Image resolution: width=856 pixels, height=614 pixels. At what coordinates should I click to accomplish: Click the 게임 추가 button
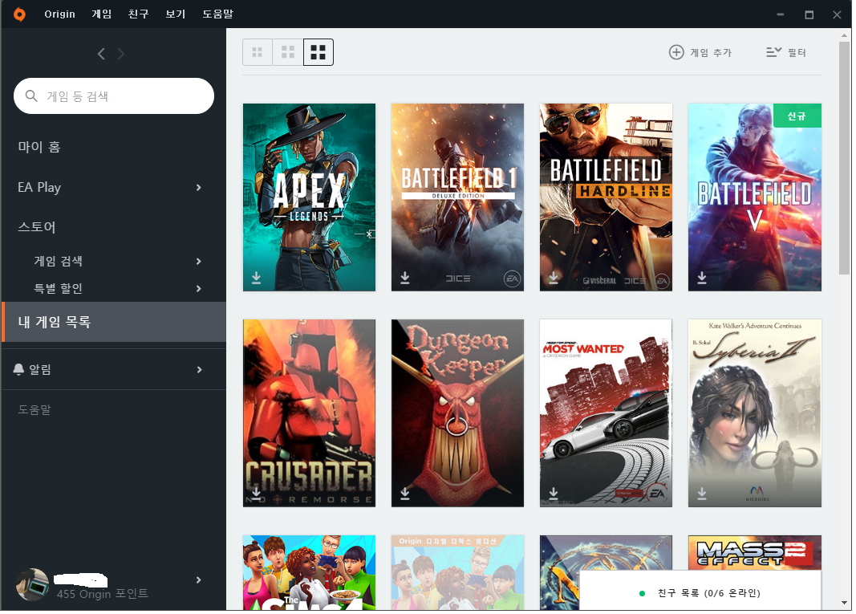(x=700, y=52)
